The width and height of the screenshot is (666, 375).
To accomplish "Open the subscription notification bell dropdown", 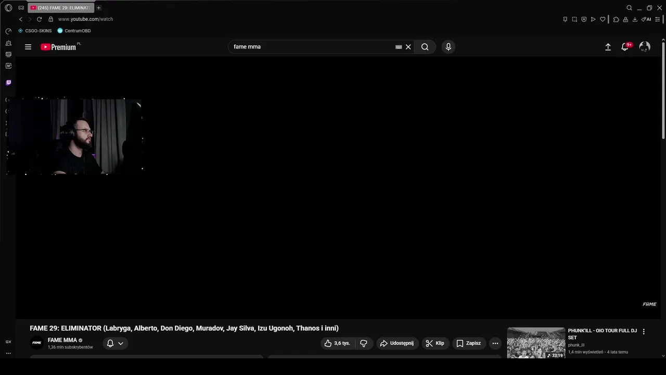I will (115, 343).
